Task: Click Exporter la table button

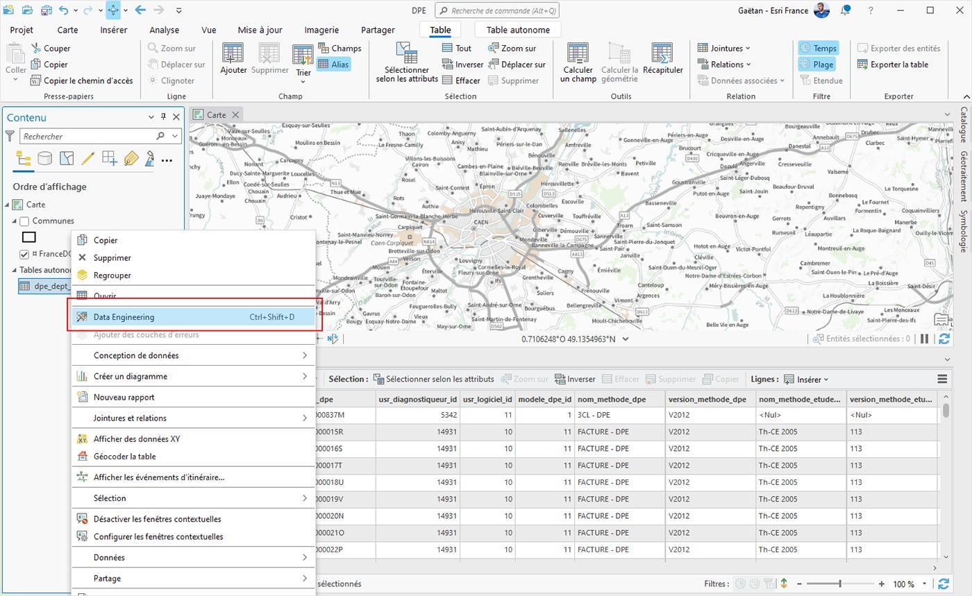Action: point(893,65)
